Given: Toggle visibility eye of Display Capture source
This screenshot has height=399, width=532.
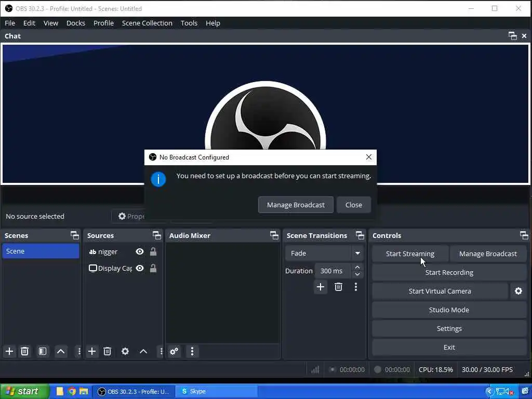Looking at the screenshot, I should 139,268.
